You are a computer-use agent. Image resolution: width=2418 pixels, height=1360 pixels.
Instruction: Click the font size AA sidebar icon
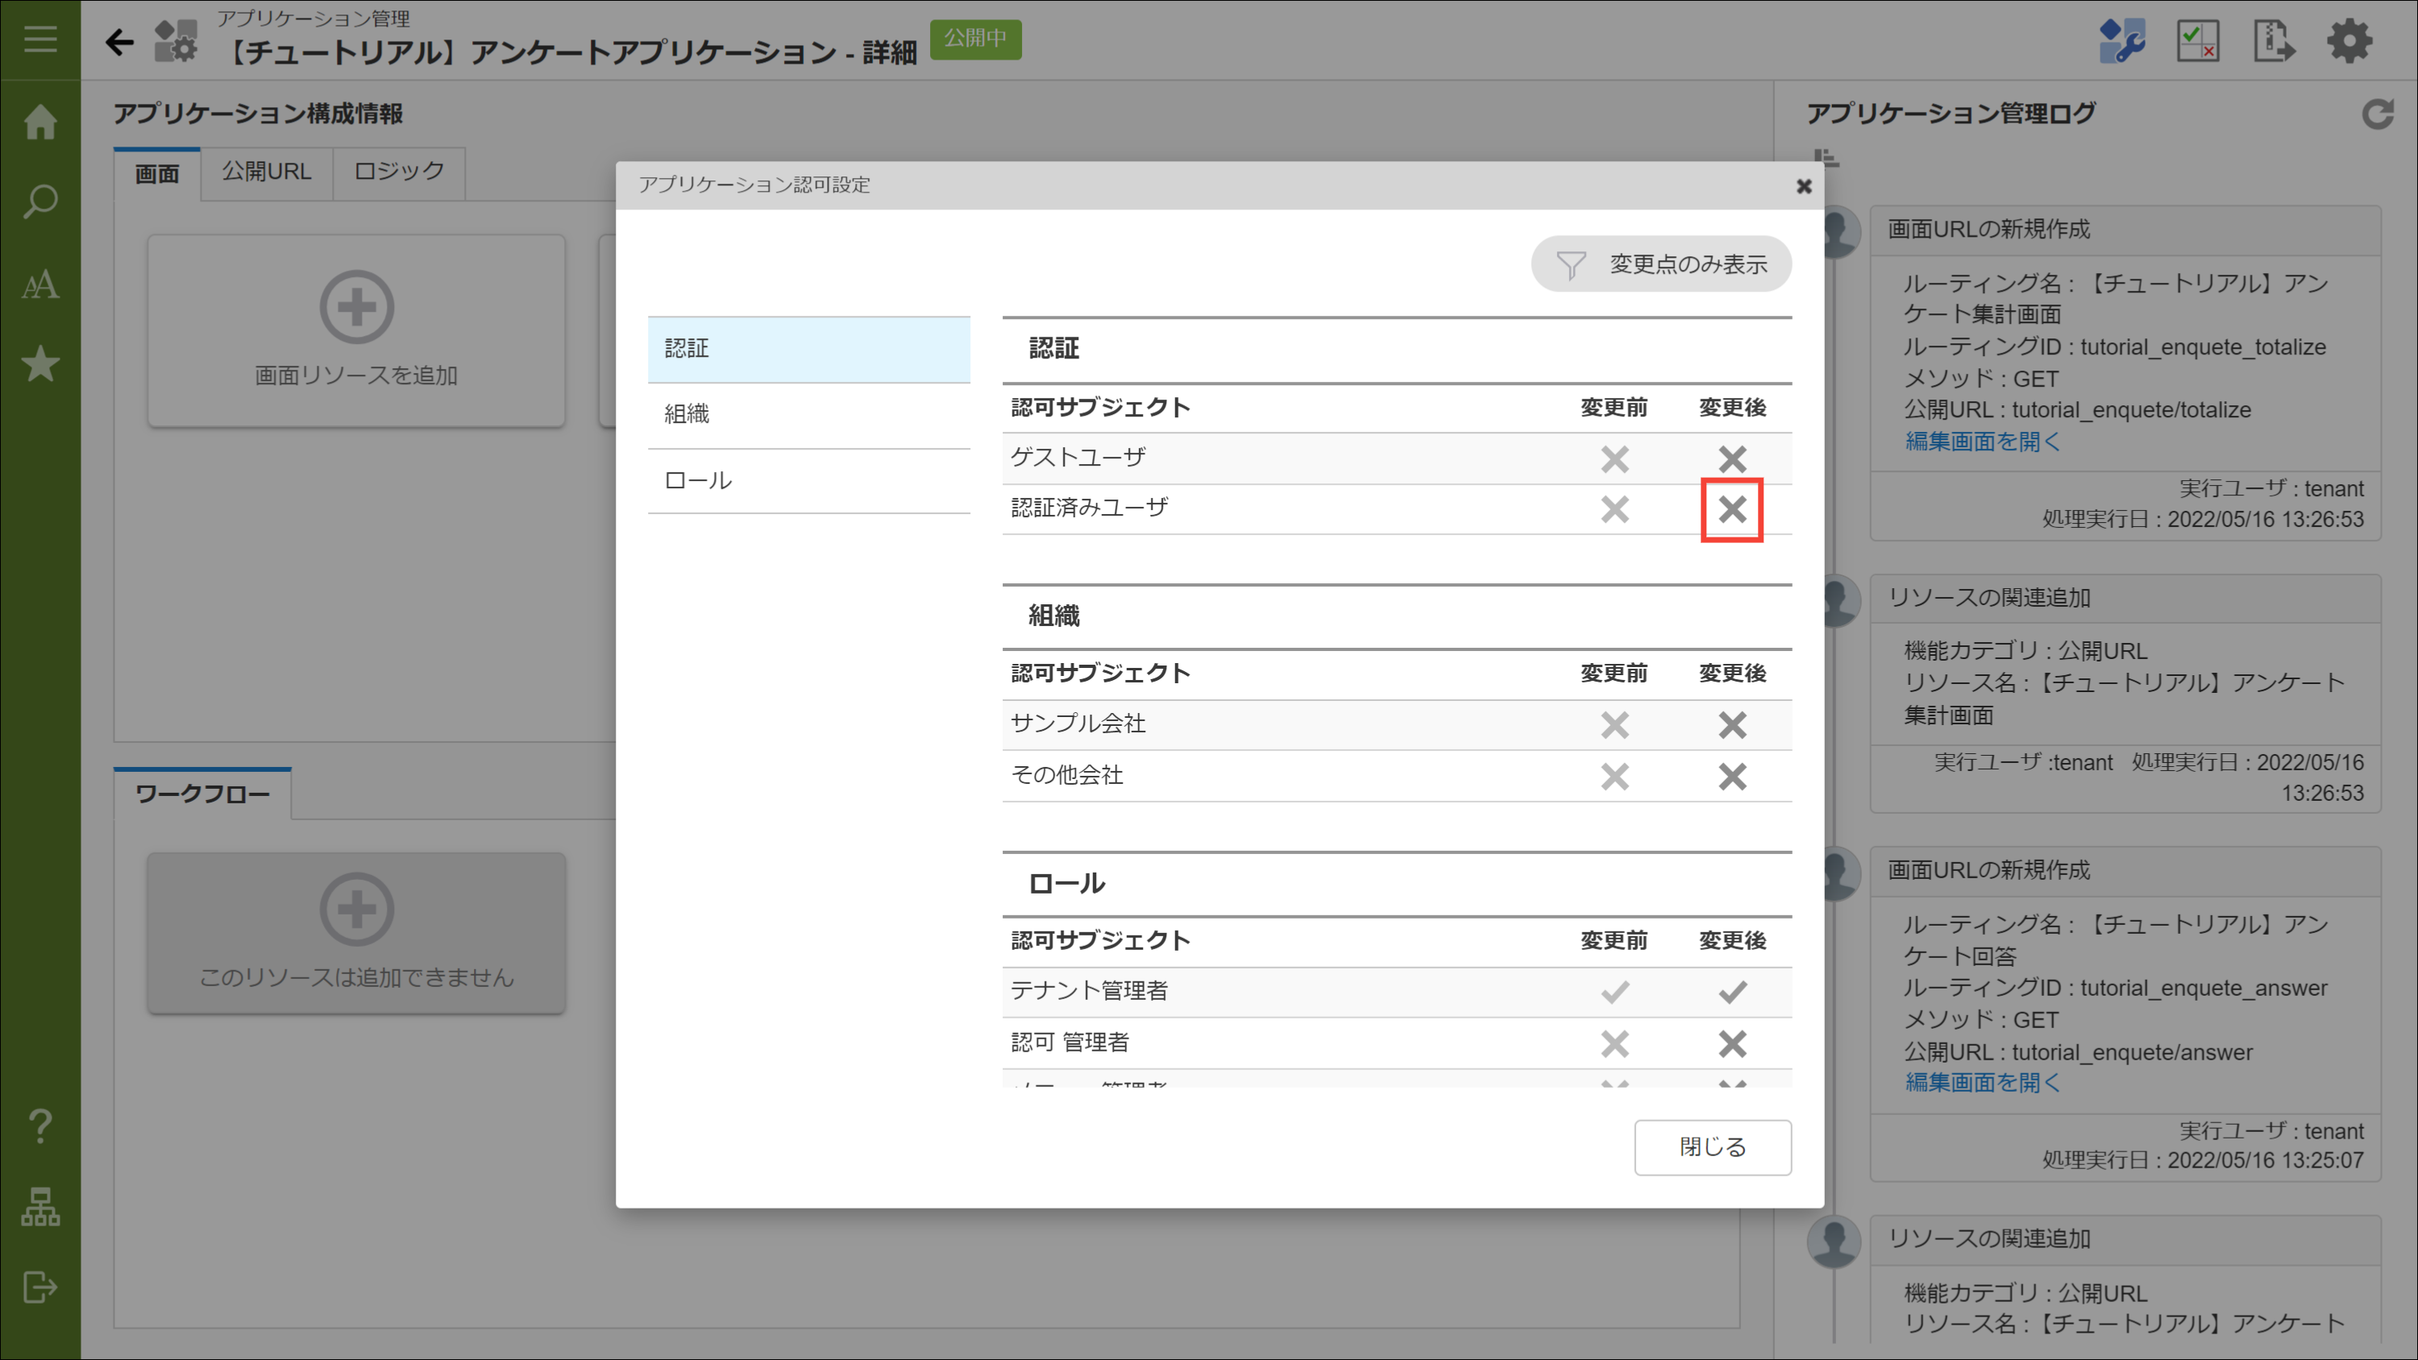click(x=40, y=284)
